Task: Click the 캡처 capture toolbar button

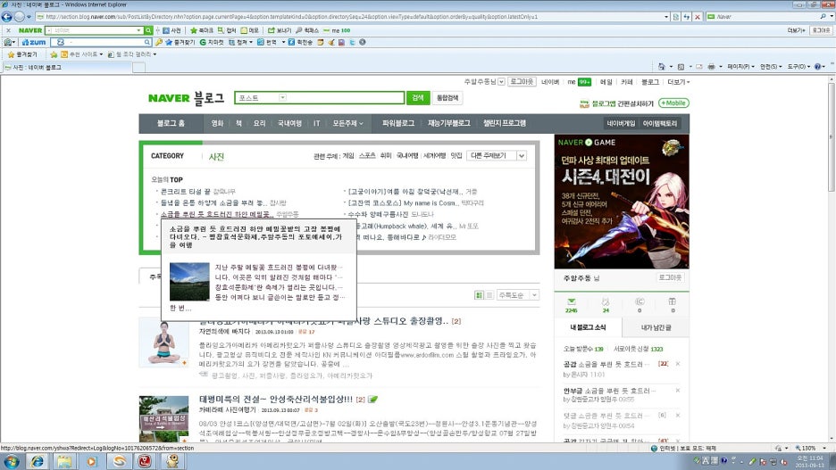Action: (x=227, y=30)
